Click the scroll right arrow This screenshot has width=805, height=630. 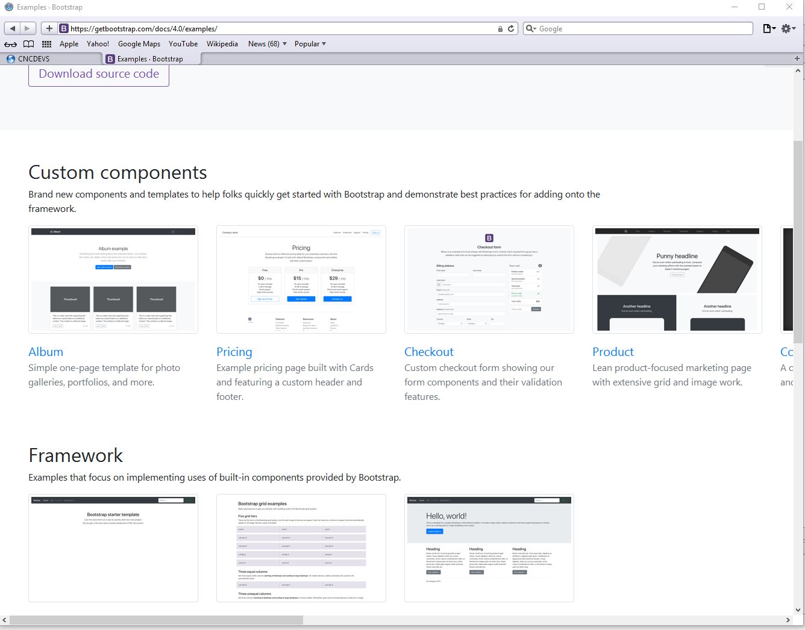[788, 620]
